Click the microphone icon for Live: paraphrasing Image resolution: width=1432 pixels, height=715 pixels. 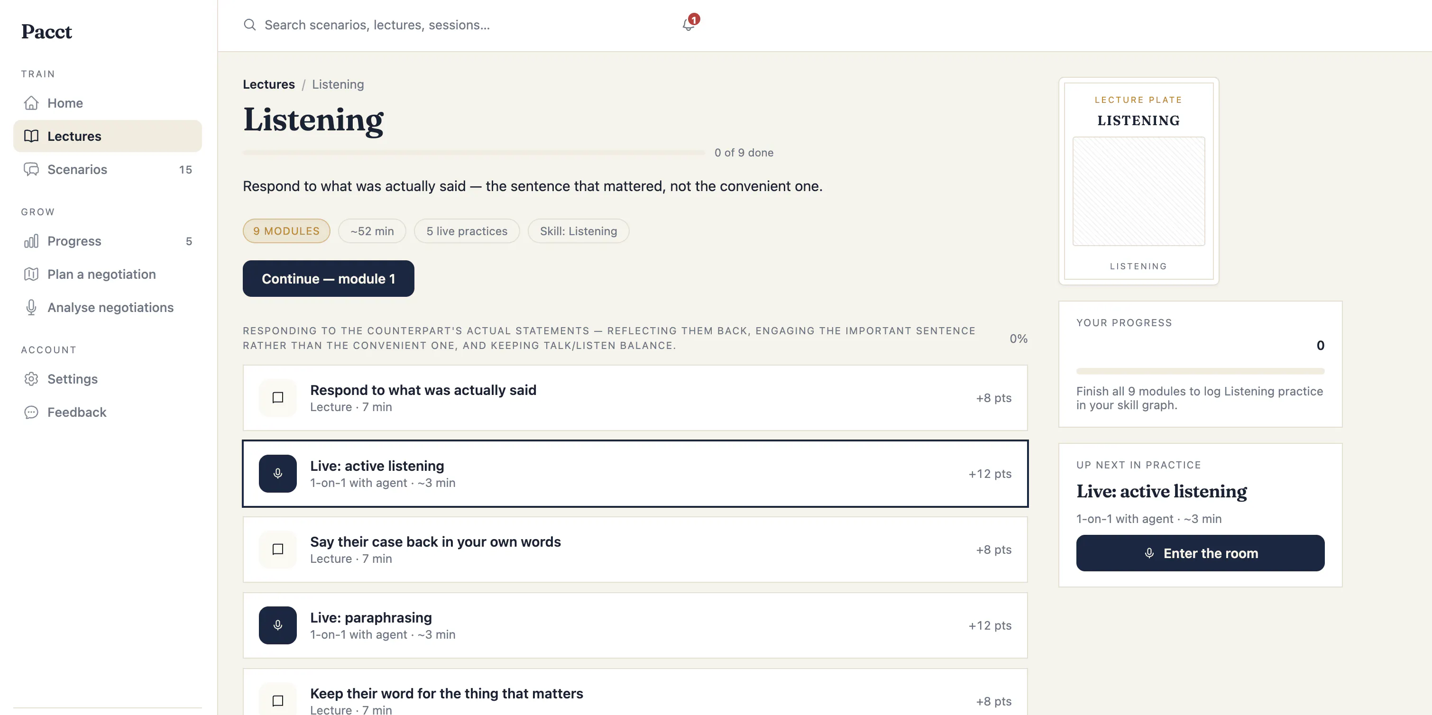[x=277, y=625]
